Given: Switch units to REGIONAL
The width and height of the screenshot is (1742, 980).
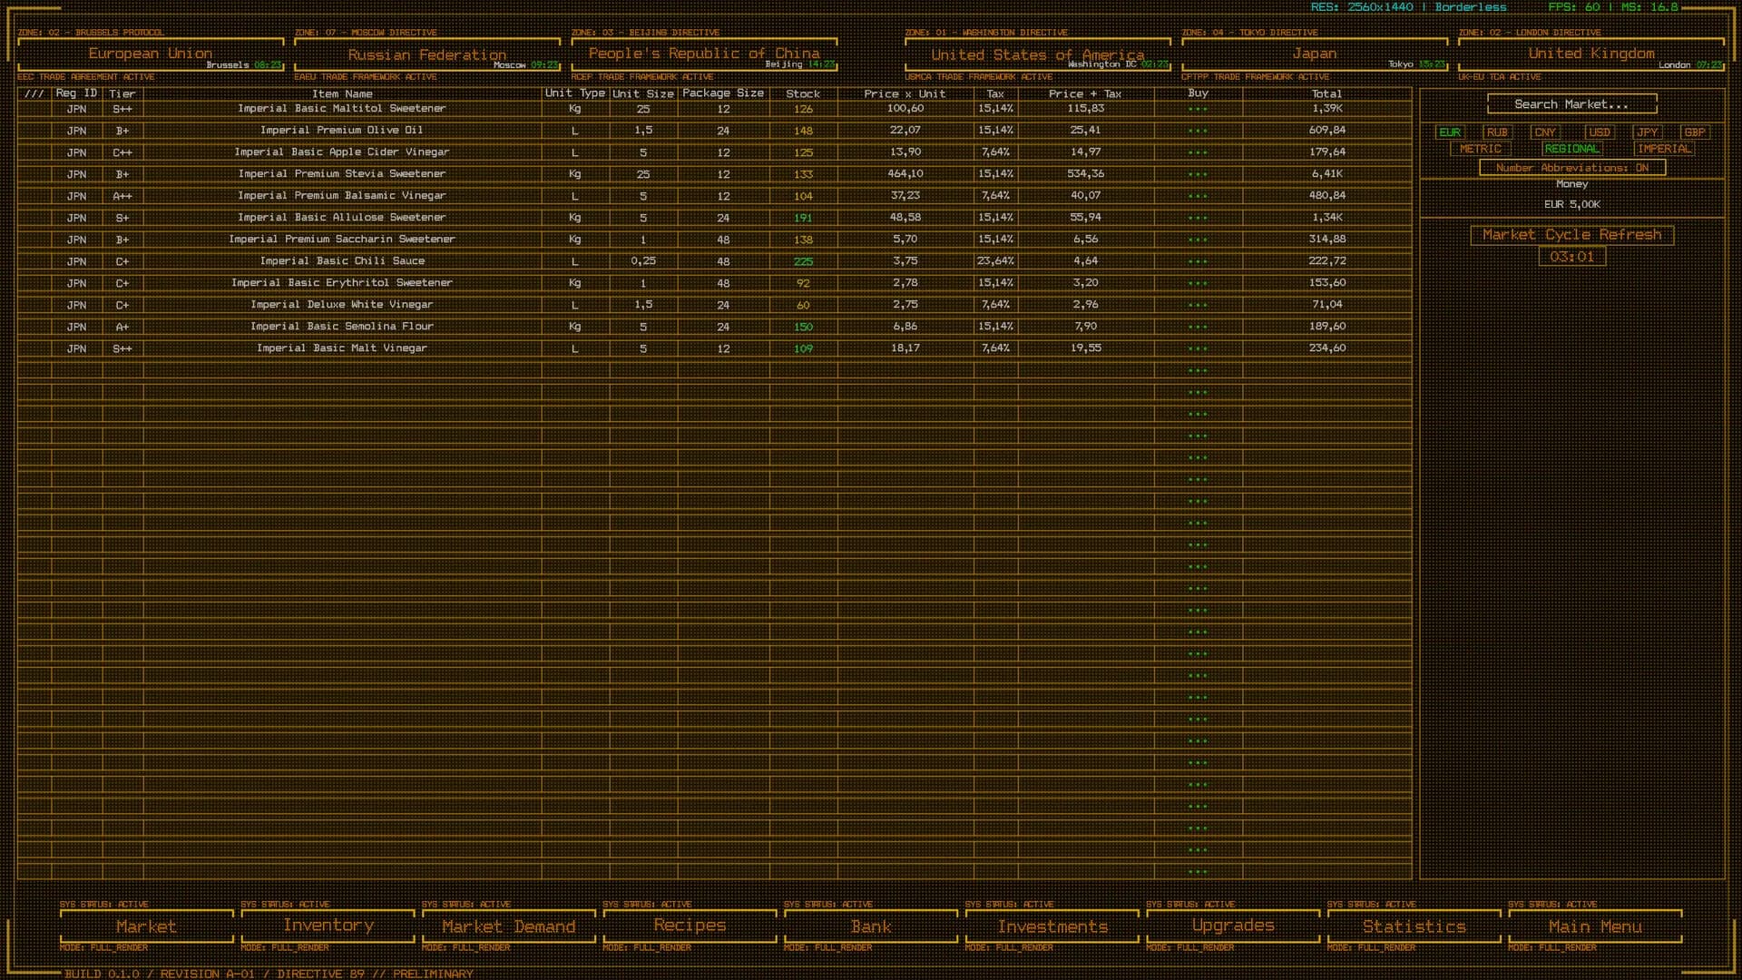Looking at the screenshot, I should pyautogui.click(x=1572, y=149).
